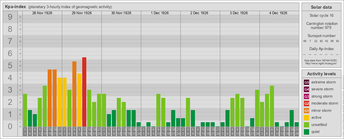Click the 0-3 time label under 28 Nov
344x139 pixels.
[25, 132]
